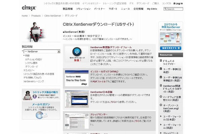This screenshot has width=205, height=134.
Task: Open the 会社情報 menu
Action: [138, 9]
